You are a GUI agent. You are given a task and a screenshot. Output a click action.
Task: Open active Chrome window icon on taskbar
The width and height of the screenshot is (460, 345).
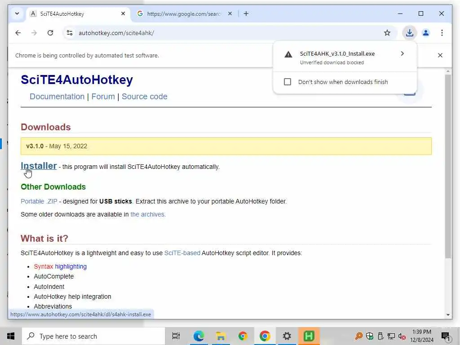tap(265, 336)
